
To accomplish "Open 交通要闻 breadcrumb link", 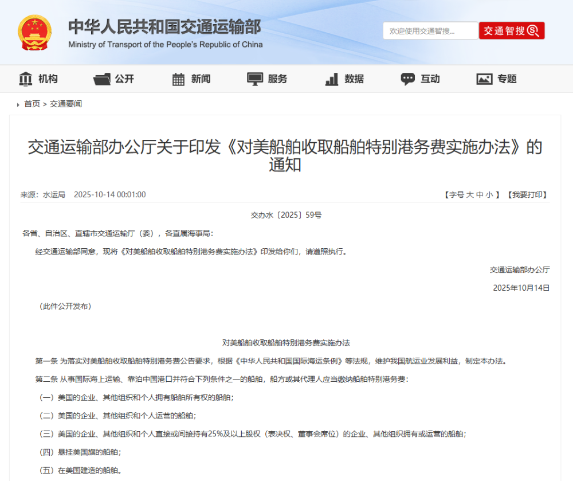I will click(66, 104).
